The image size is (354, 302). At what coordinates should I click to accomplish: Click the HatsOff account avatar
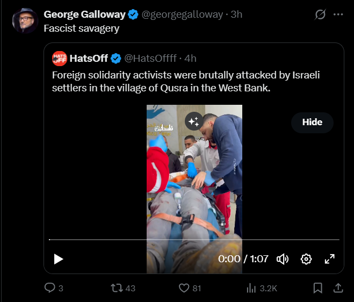[x=59, y=57]
